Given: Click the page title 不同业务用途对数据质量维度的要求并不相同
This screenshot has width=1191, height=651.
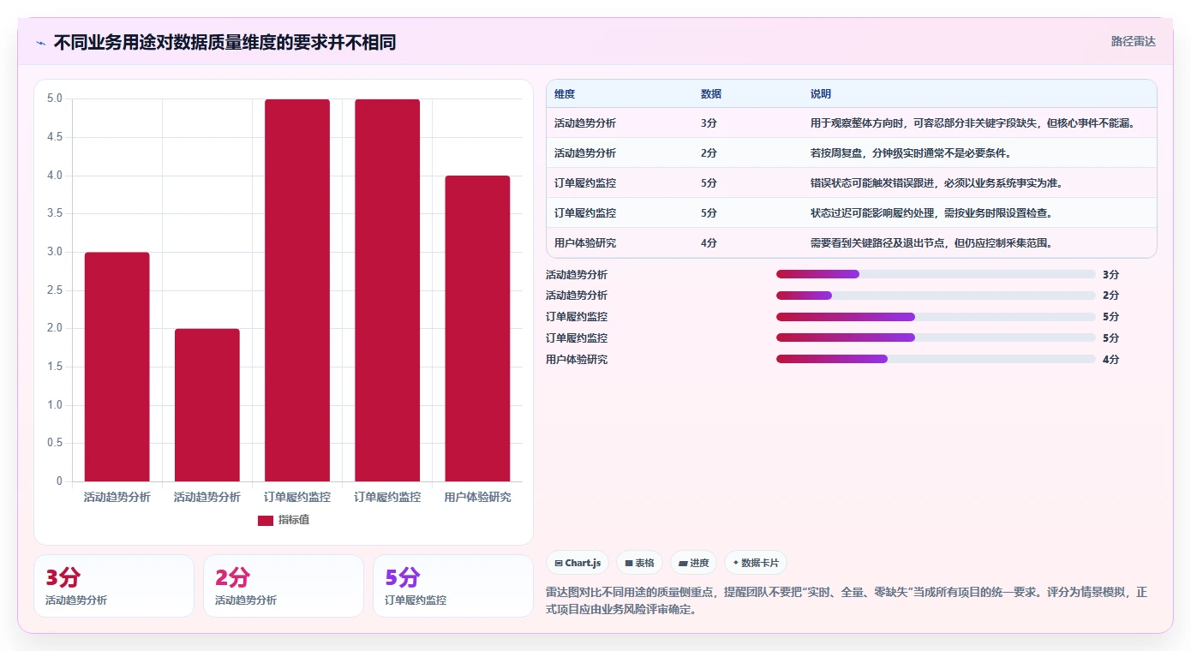Looking at the screenshot, I should [224, 42].
